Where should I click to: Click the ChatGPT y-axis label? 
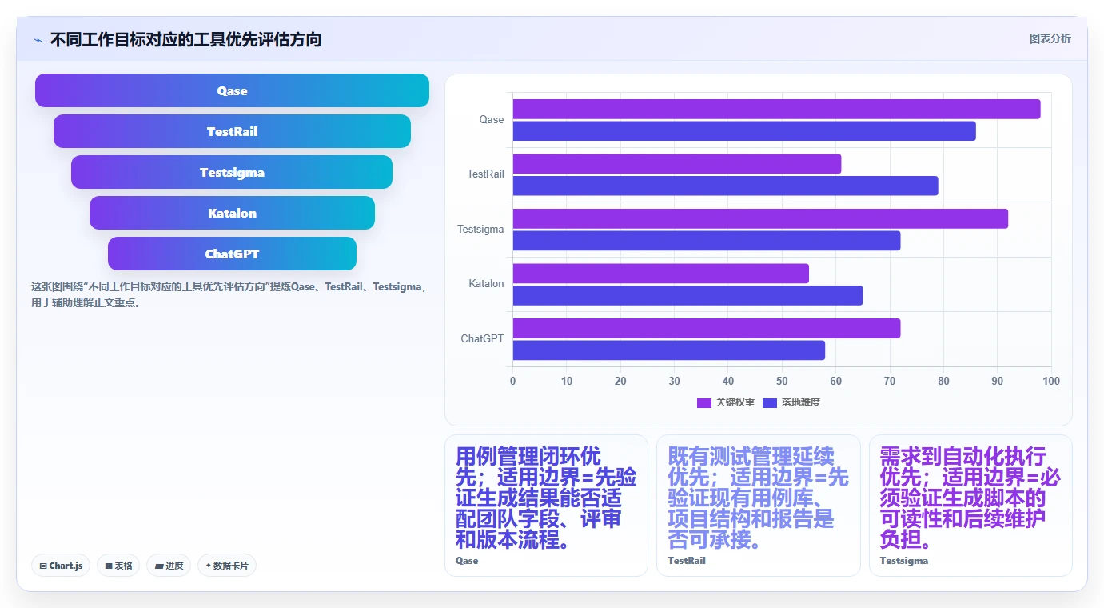(x=483, y=339)
